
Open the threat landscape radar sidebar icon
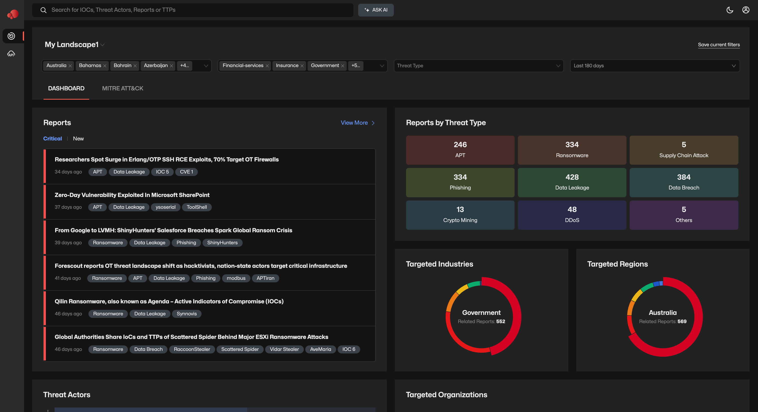point(11,36)
